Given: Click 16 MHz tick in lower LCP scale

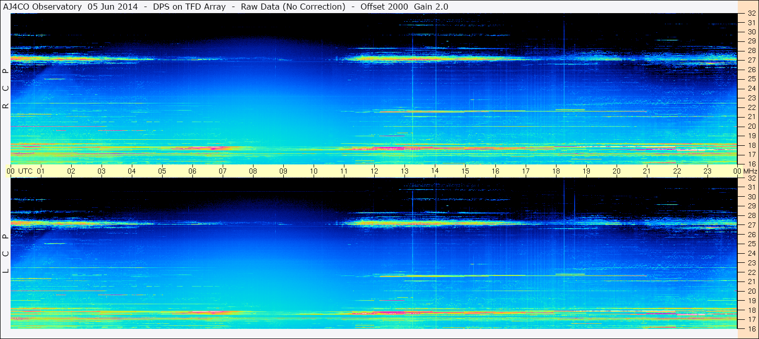Looking at the screenshot, I should 751,329.
